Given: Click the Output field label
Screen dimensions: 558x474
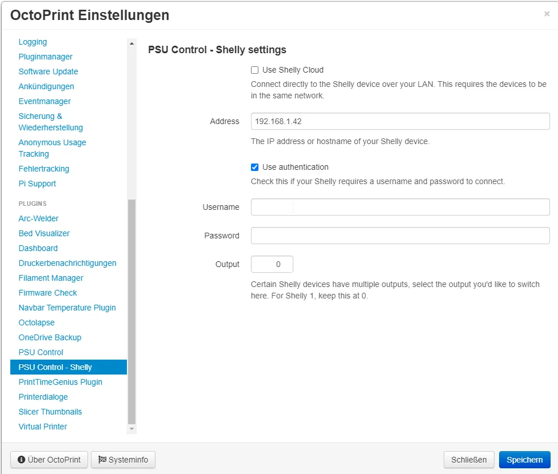Looking at the screenshot, I should [x=228, y=264].
